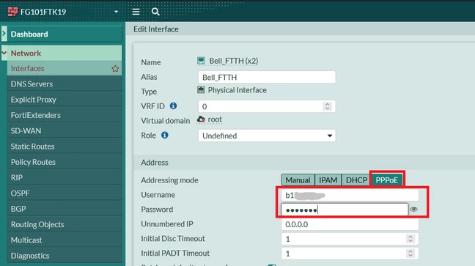Open Diagnostics menu item
The image size is (475, 266).
coord(65,256)
